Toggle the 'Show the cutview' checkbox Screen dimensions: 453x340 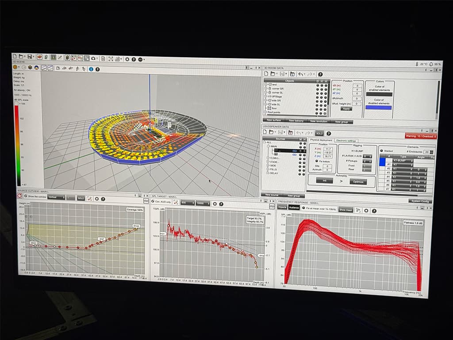(26, 196)
